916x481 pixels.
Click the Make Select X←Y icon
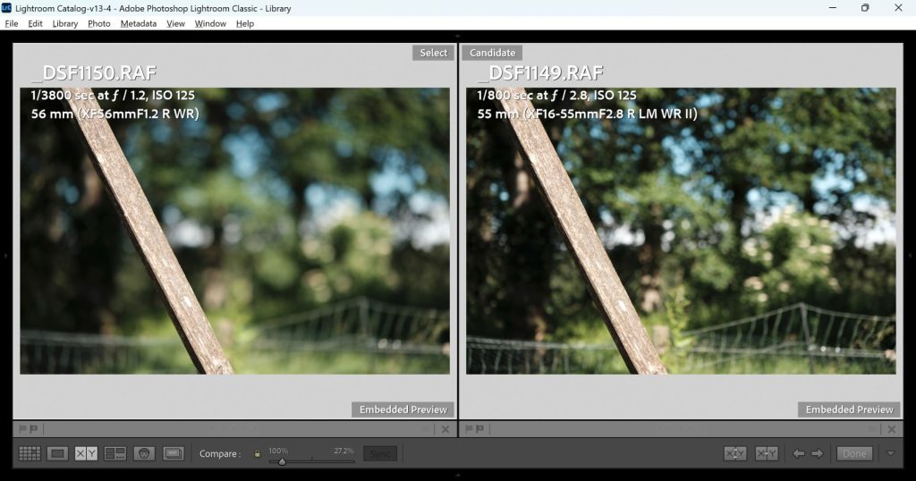click(x=767, y=453)
